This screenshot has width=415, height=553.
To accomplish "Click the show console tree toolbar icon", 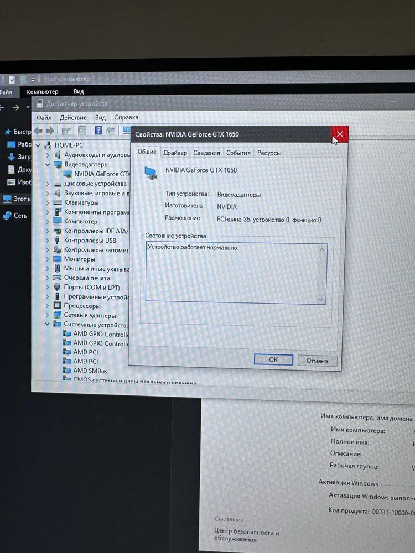I will pos(66,131).
